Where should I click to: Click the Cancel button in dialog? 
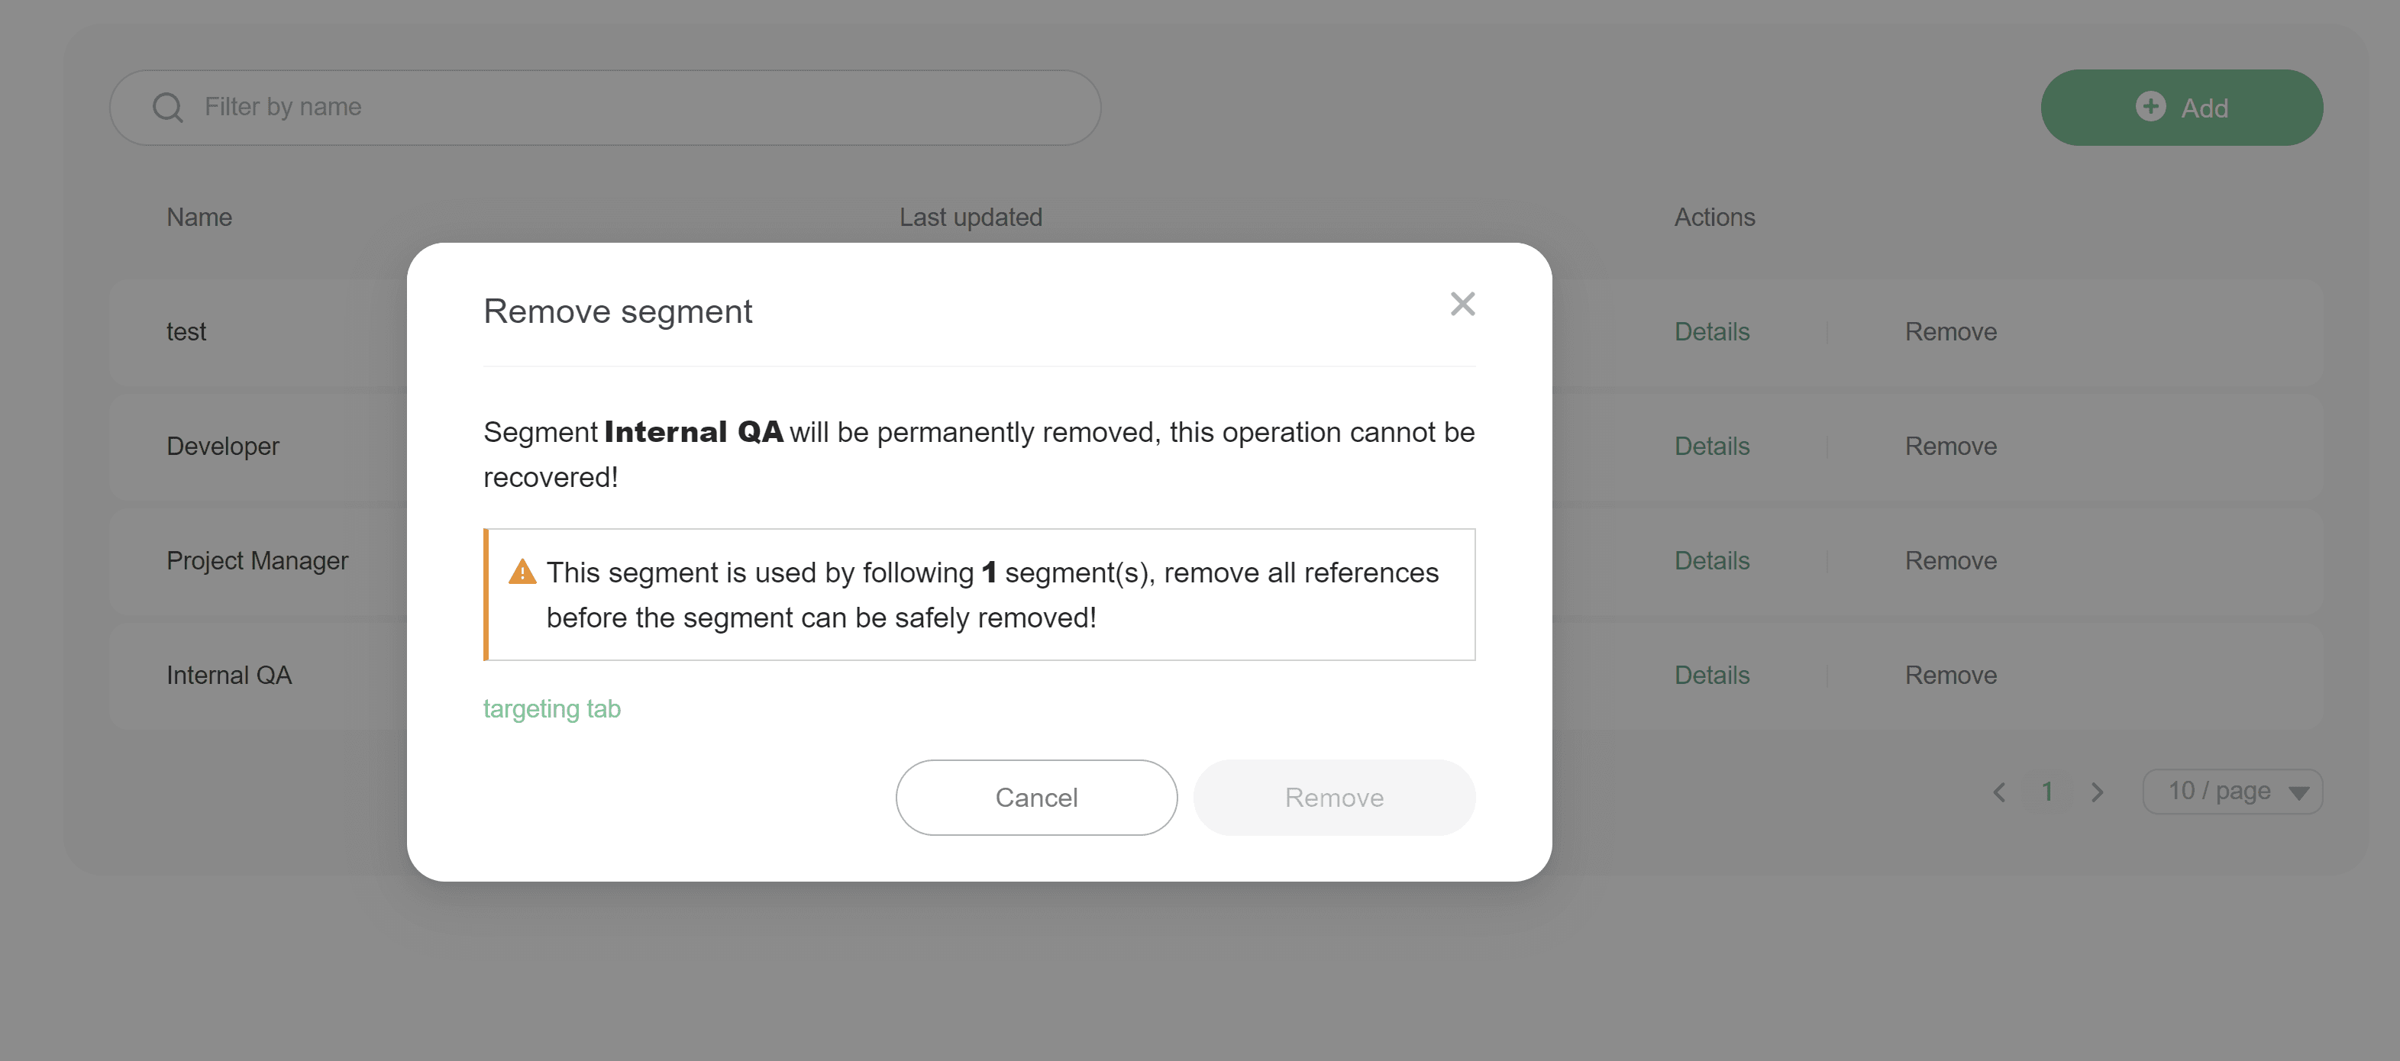click(x=1035, y=798)
